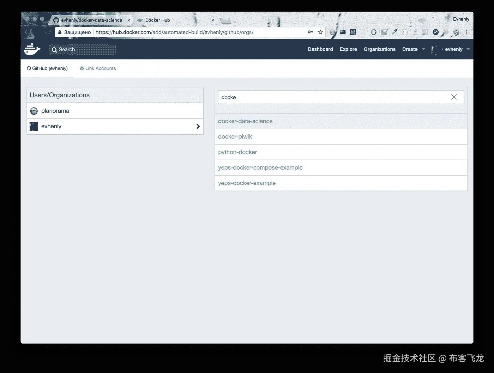
Task: Choose docker-data-science repository
Action: coord(341,121)
